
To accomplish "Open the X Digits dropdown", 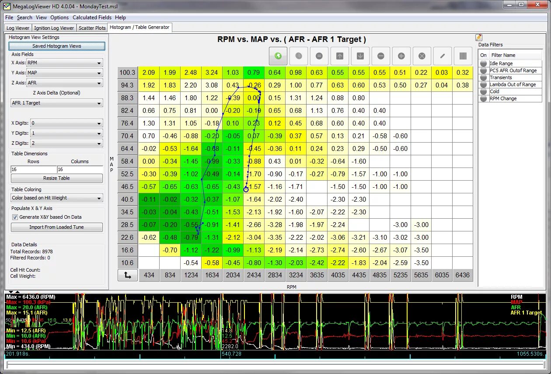I will coord(66,123).
